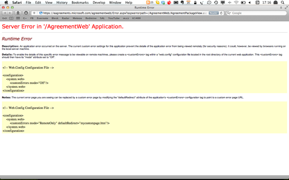Viewport: 289px width, 180px height.
Task: Click the round extension button beside address bar
Action: coord(26,13)
